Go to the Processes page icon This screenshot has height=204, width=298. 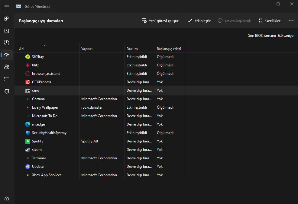(x=7, y=19)
